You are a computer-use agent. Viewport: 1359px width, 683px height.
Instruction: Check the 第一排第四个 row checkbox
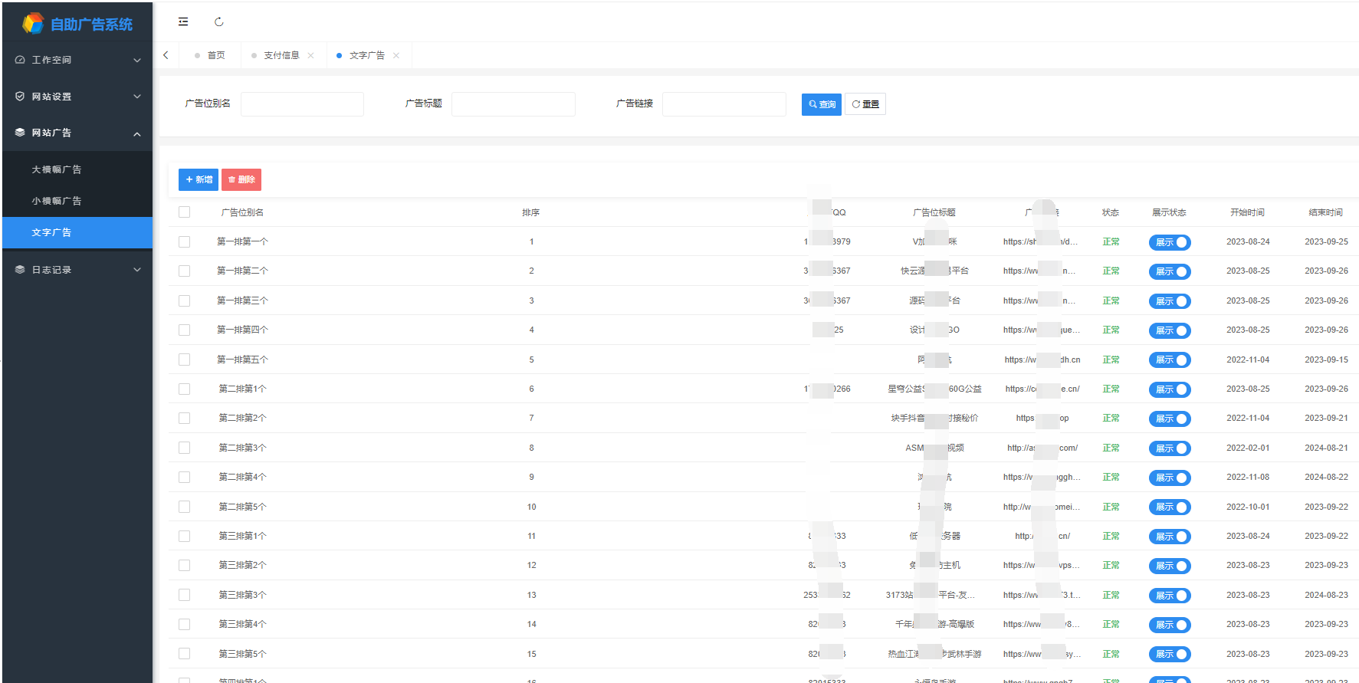(184, 330)
